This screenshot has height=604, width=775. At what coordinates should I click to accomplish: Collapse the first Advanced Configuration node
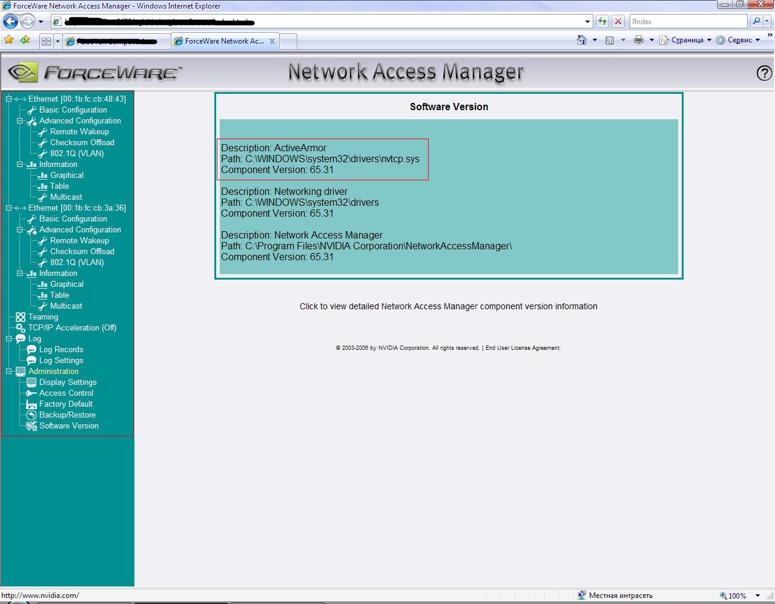click(20, 121)
